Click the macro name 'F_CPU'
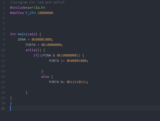Screen dimensions: 160x121 pyautogui.click(x=30, y=13)
